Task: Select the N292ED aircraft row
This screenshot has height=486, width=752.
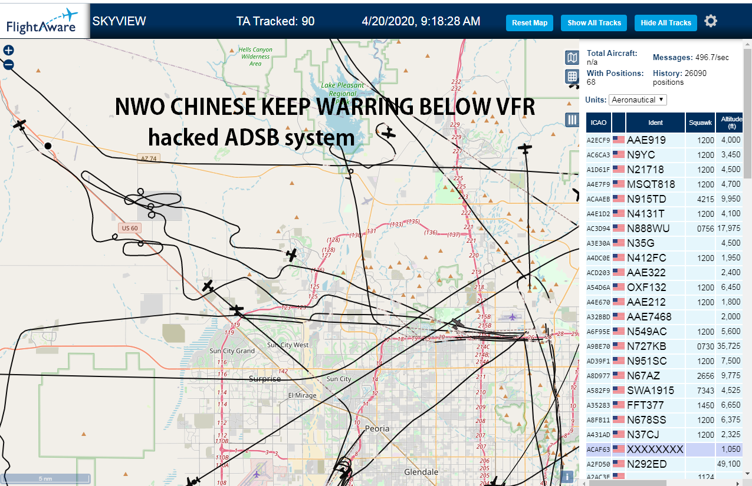Action: (x=664, y=464)
